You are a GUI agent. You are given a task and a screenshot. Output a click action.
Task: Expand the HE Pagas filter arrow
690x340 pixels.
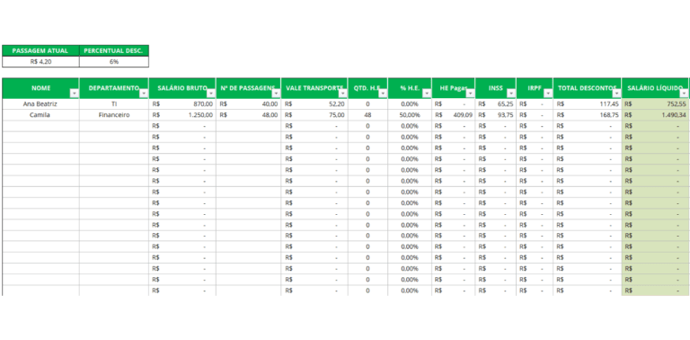tap(471, 94)
